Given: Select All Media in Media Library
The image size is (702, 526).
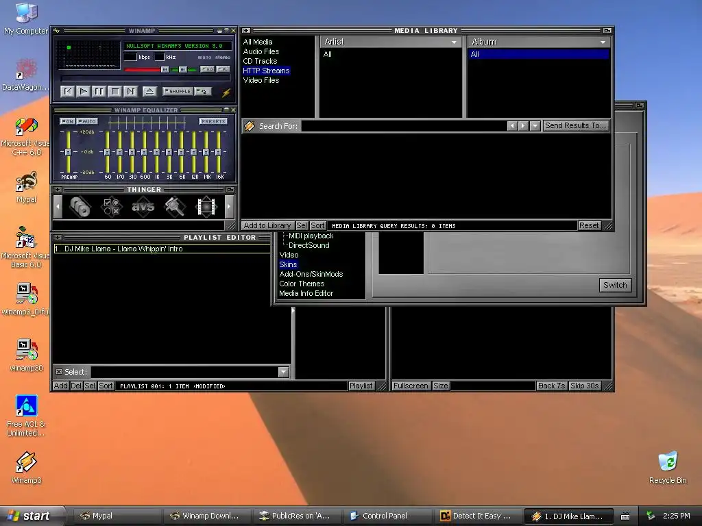Looking at the screenshot, I should (x=258, y=42).
